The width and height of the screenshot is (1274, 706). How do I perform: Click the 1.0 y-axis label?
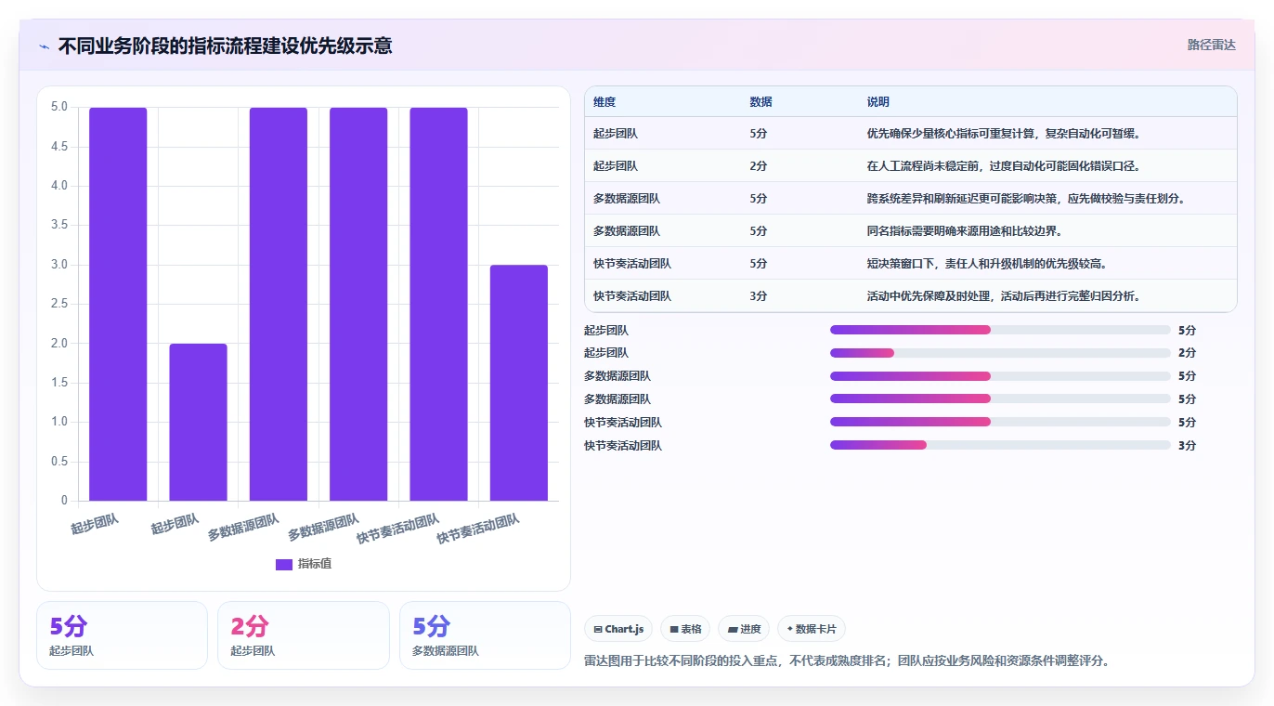point(58,422)
